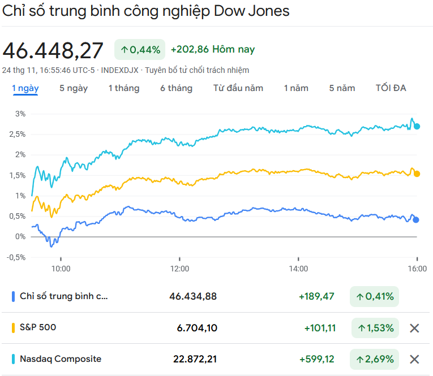Switch to the 5 ngày tab
433x376 pixels.
[x=74, y=88]
